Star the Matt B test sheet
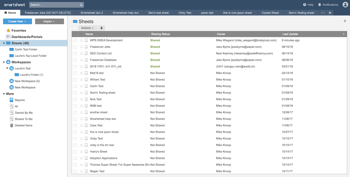Viewport: 350px width, 177px height. 81,73
